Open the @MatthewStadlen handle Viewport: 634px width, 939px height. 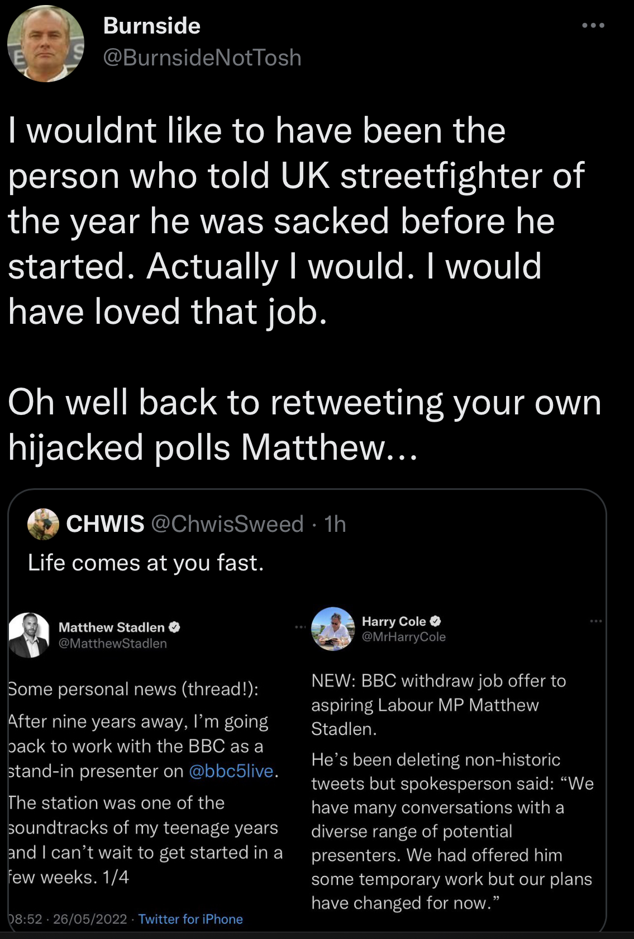pos(113,644)
